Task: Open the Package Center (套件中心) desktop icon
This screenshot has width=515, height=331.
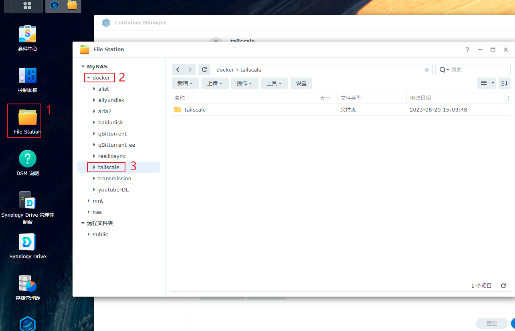Action: (28, 39)
